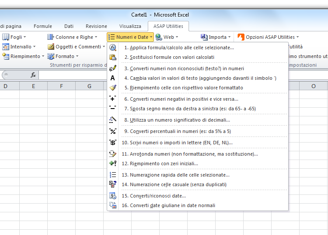Open the Dati ribbon tab
The image size is (328, 235).
[x=69, y=26]
